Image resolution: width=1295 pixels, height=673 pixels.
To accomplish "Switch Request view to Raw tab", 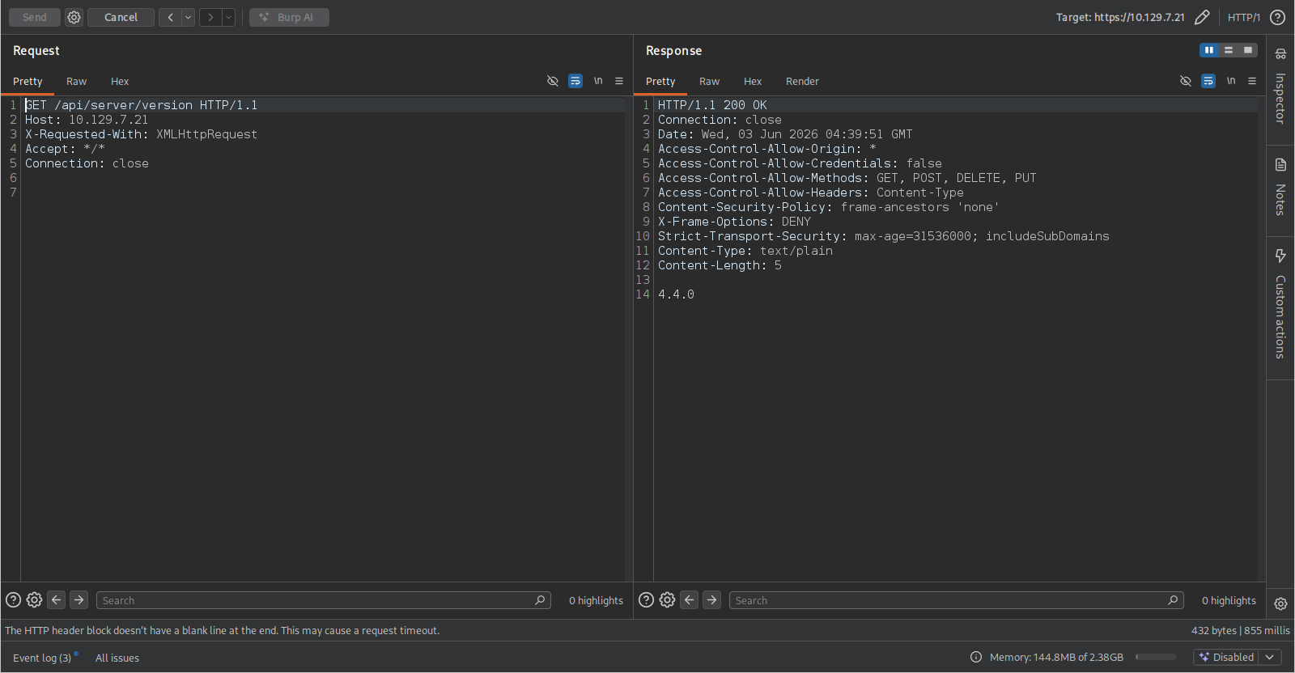I will click(76, 81).
